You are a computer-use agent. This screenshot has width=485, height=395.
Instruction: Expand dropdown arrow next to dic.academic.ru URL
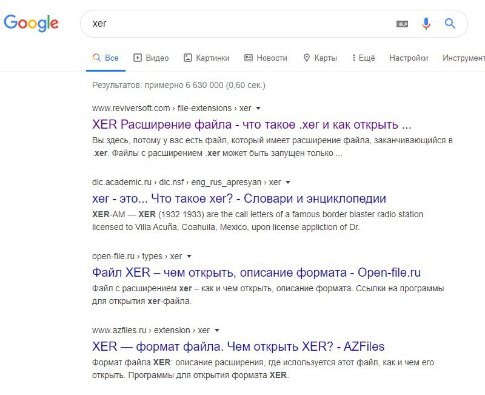tap(288, 183)
